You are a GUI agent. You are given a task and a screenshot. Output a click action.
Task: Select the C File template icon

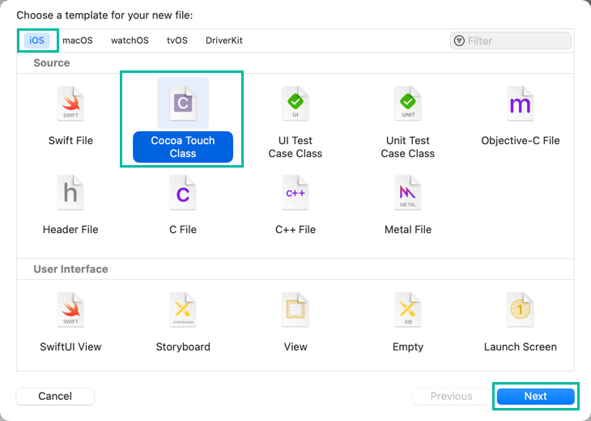[x=183, y=193]
